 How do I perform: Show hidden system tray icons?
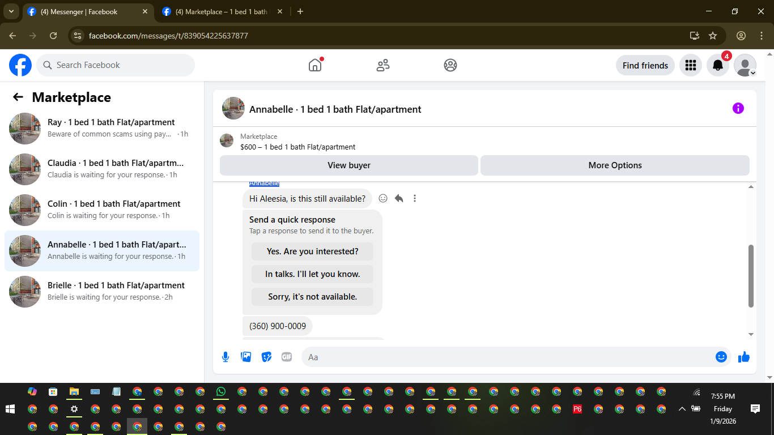coord(682,409)
